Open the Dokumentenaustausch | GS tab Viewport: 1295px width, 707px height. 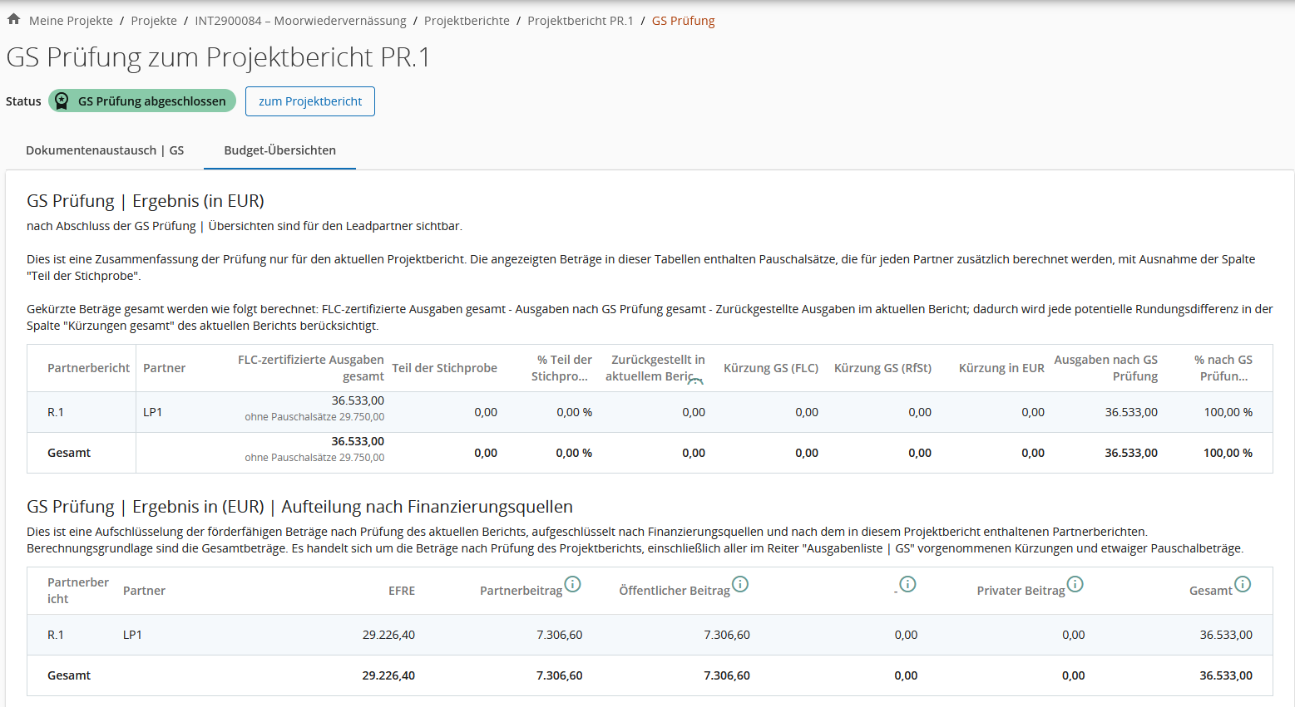pos(105,150)
